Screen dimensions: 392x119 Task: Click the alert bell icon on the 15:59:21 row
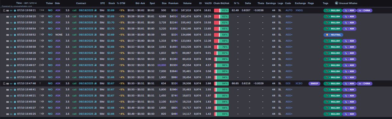point(4,10)
